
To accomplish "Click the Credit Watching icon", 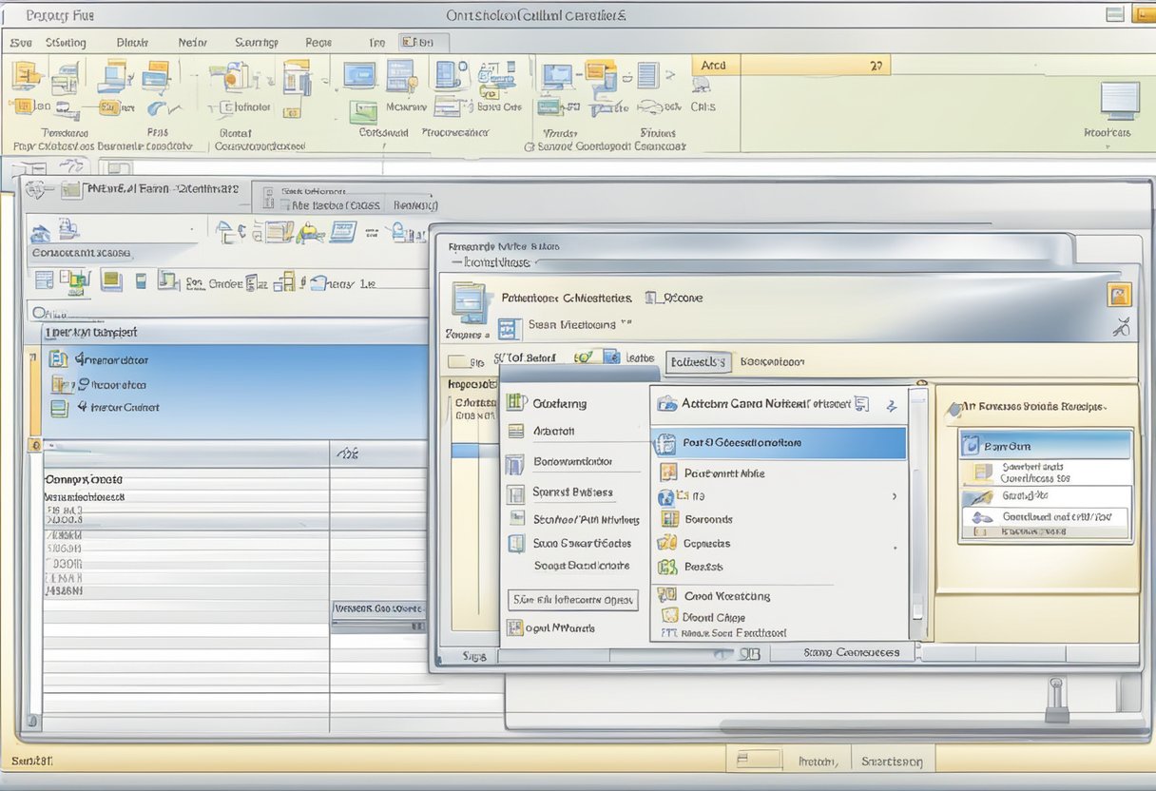I will (667, 595).
